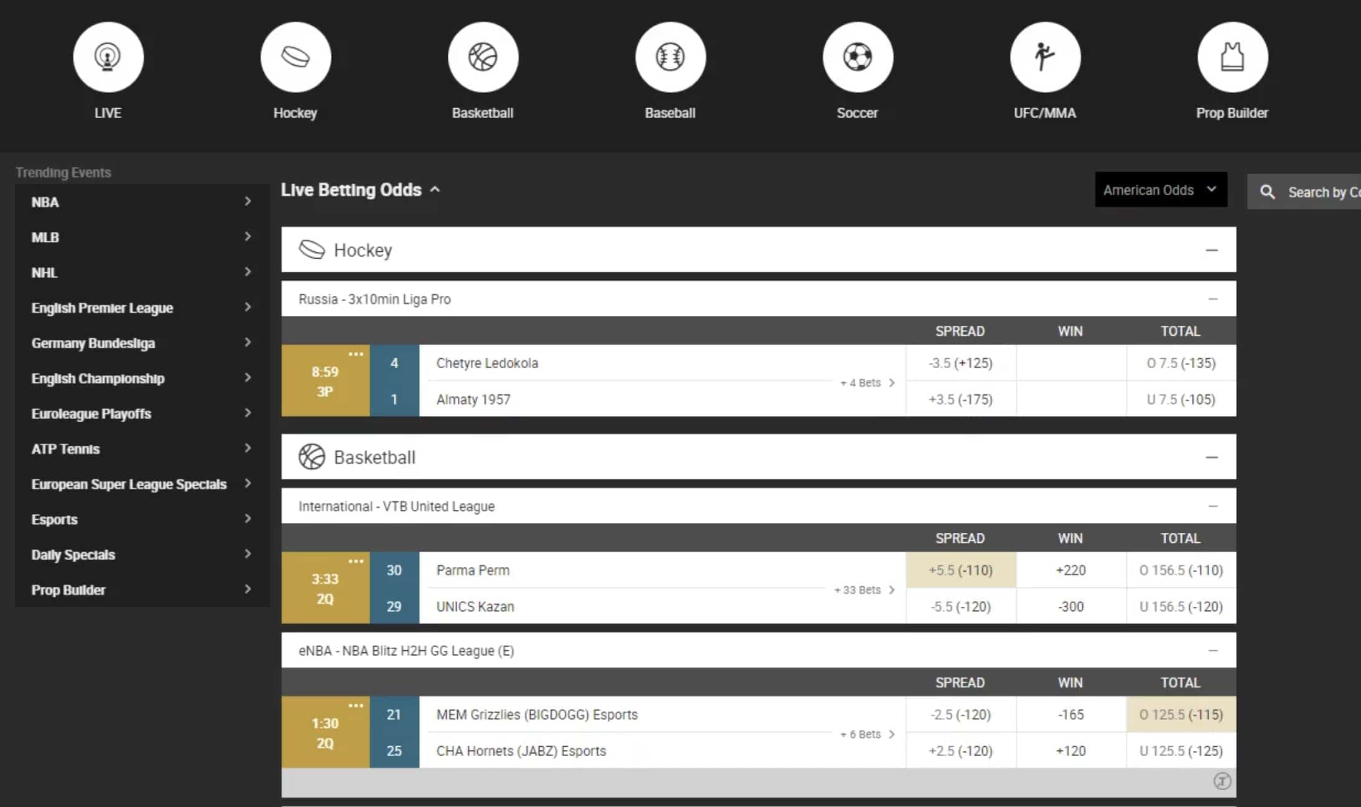Select the Esports menu category
Viewport: 1361px width, 807px height.
53,519
